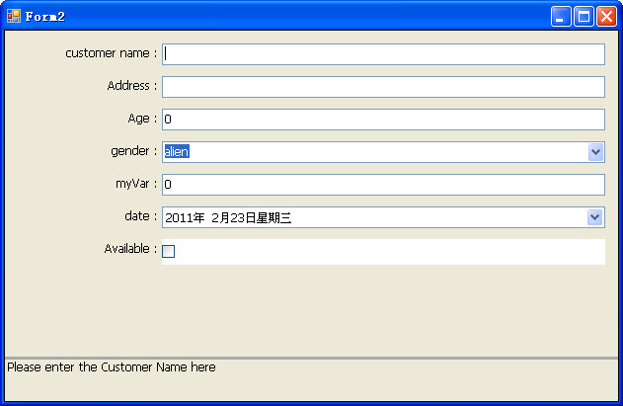Expand the date picker calendar arrow
This screenshot has width=623, height=406.
(x=595, y=217)
